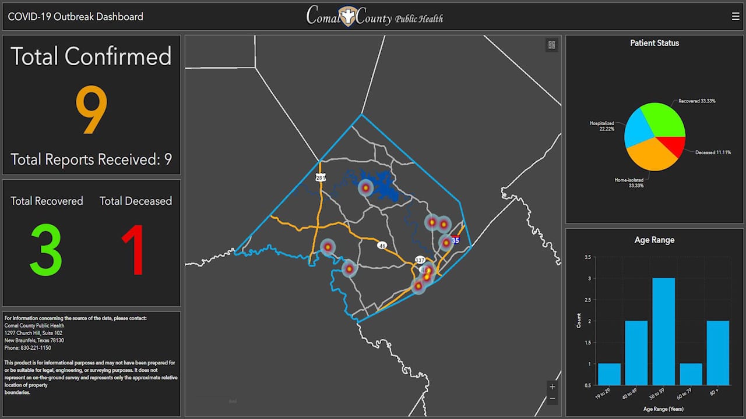Select the orange Home-isolated pie slice
This screenshot has height=419, width=746.
pos(649,154)
